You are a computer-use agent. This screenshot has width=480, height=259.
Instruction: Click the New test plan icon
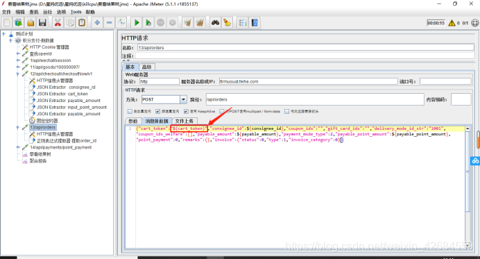[x=7, y=23]
